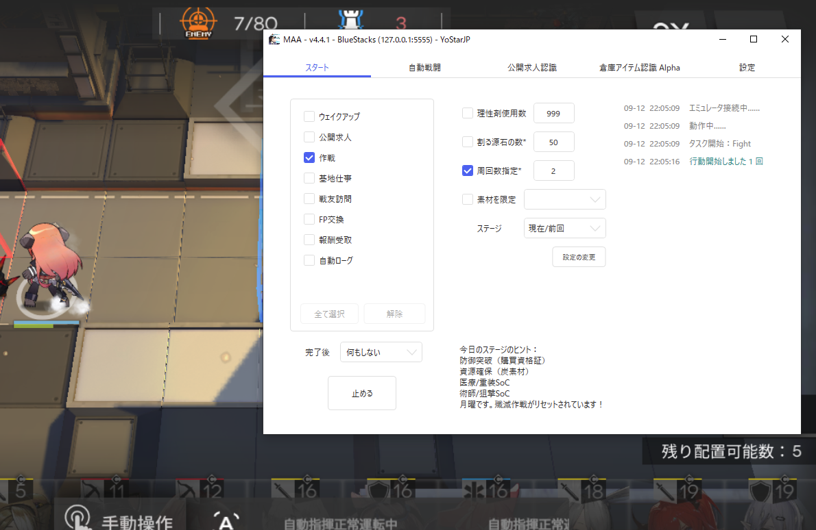This screenshot has width=816, height=530.
Task: Click the 全て選択 button
Action: [329, 314]
